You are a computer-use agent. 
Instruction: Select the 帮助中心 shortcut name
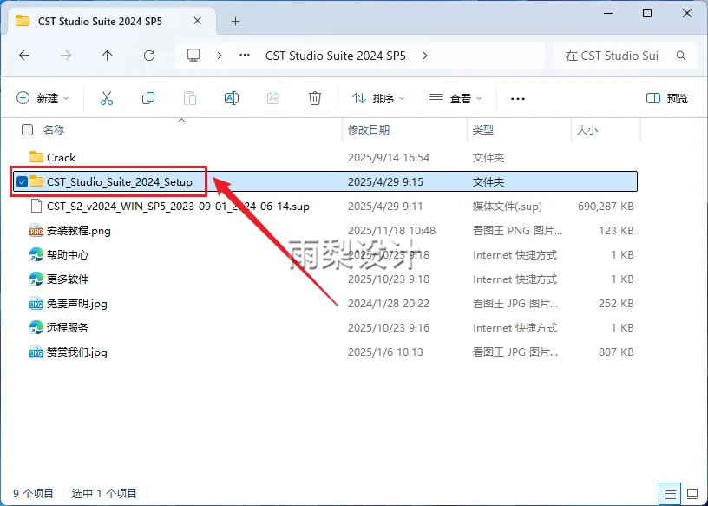[68, 255]
